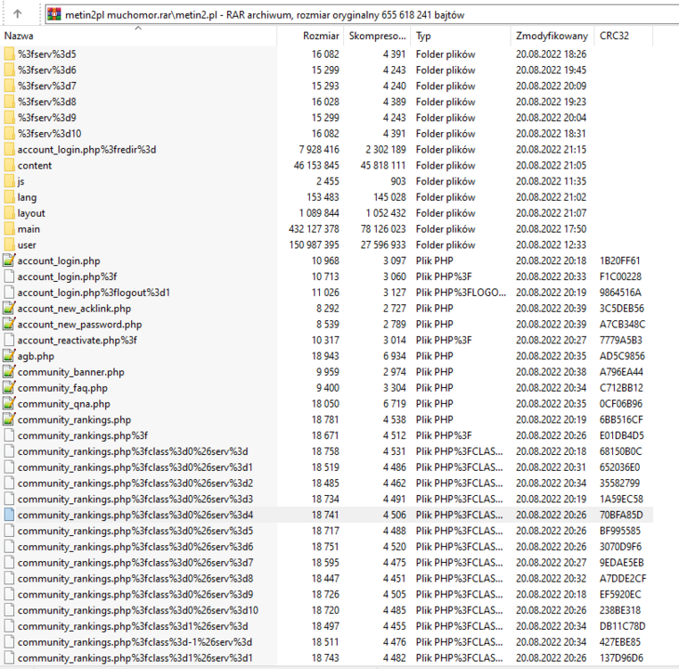The width and height of the screenshot is (679, 669).
Task: Select the lang folder icon
Action: click(9, 197)
